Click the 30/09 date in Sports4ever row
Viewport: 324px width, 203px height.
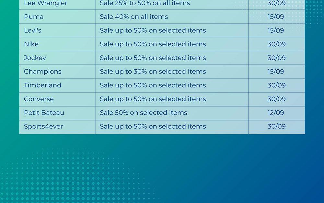pyautogui.click(x=276, y=127)
